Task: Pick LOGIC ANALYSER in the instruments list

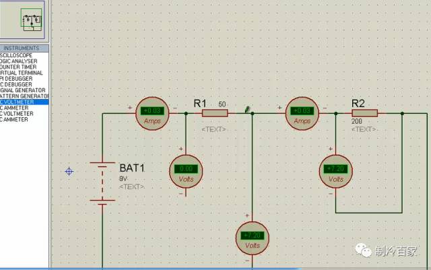Action: [x=19, y=61]
